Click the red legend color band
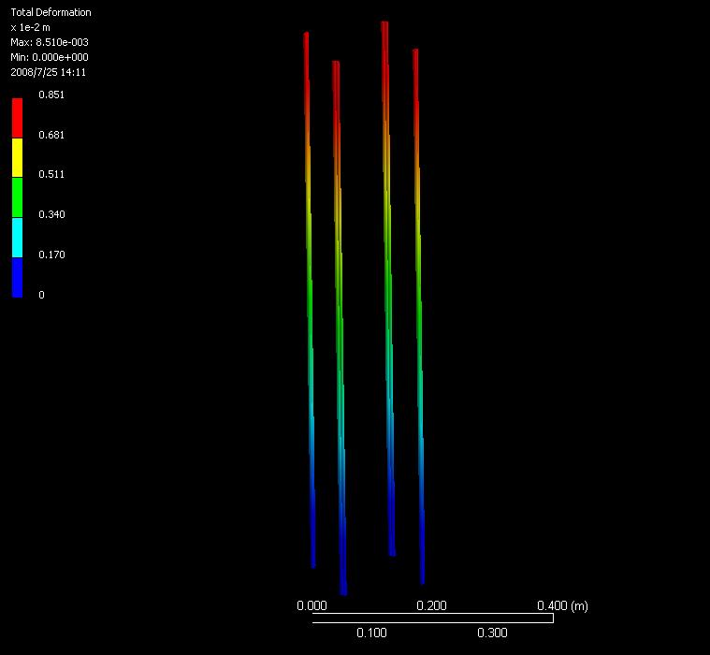Image resolution: width=710 pixels, height=655 pixels. pos(17,118)
